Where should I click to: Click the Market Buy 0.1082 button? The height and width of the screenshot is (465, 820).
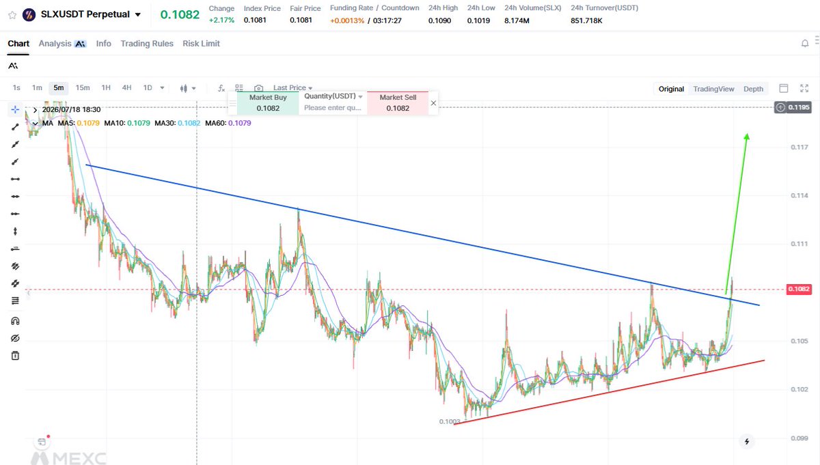[268, 102]
